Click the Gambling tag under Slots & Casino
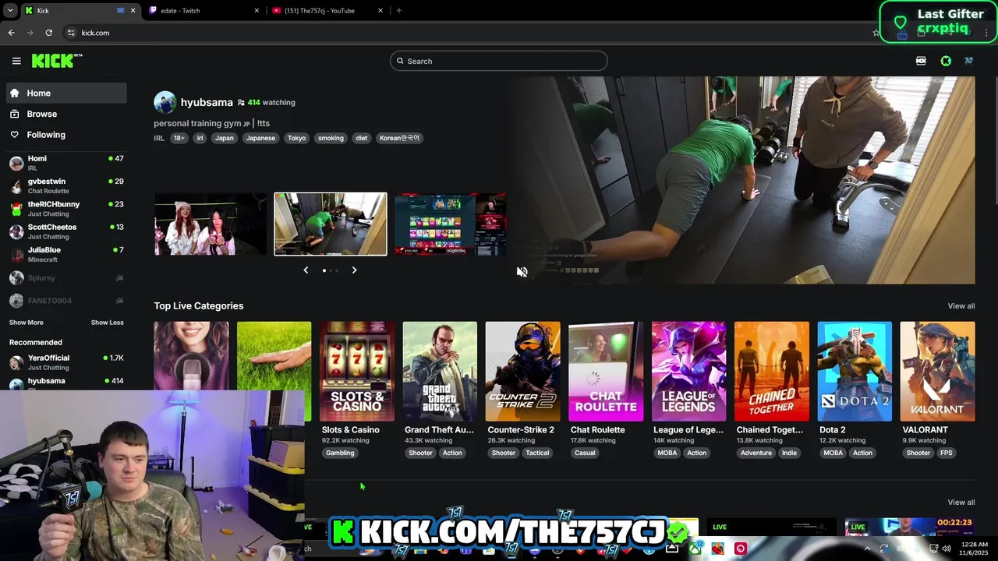The width and height of the screenshot is (998, 561). tap(340, 453)
